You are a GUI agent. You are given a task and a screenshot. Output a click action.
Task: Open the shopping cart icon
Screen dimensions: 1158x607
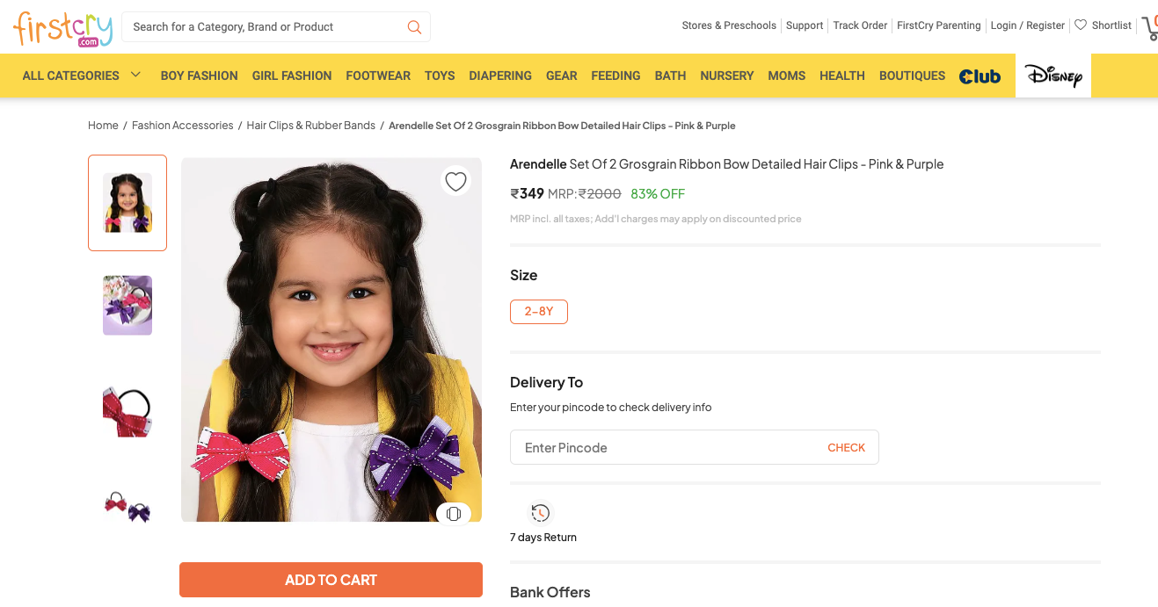coord(1149,28)
